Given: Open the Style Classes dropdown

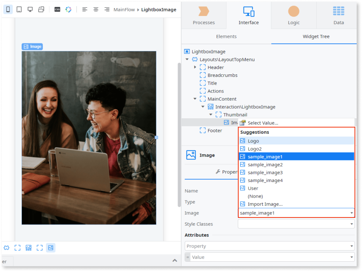Looking at the screenshot, I should click(x=352, y=224).
